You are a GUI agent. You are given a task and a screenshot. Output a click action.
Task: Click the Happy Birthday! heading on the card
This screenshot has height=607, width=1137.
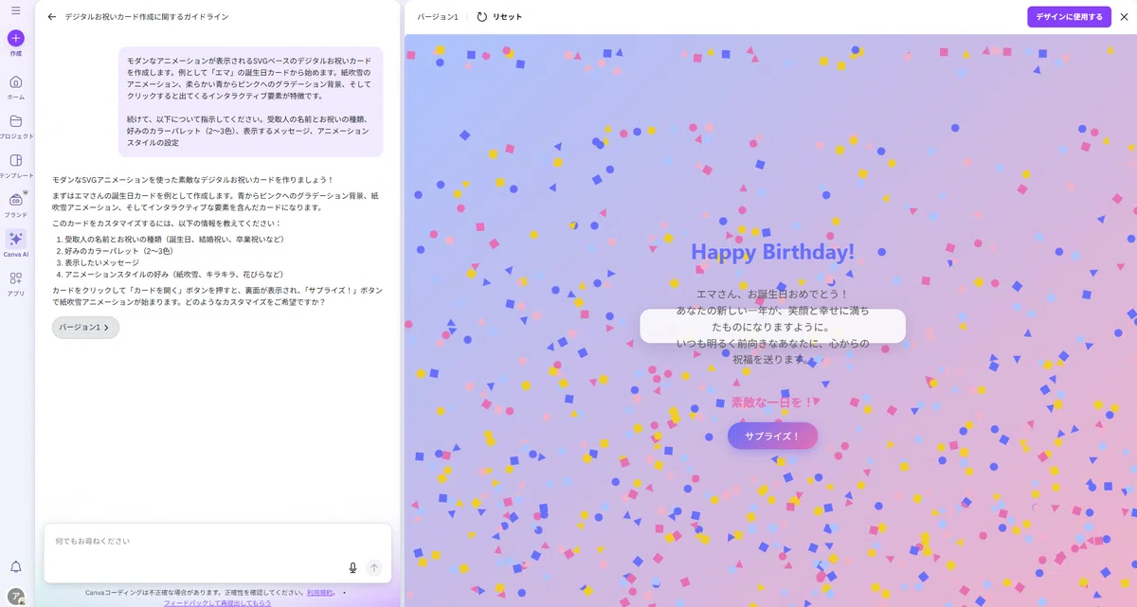pos(772,252)
